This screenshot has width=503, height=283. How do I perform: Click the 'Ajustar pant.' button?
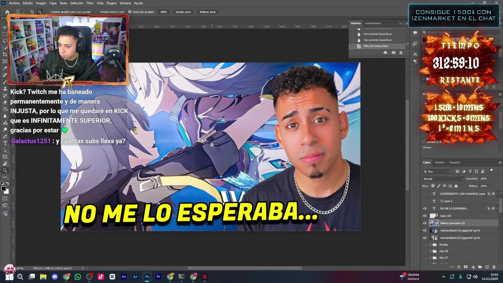click(x=183, y=12)
